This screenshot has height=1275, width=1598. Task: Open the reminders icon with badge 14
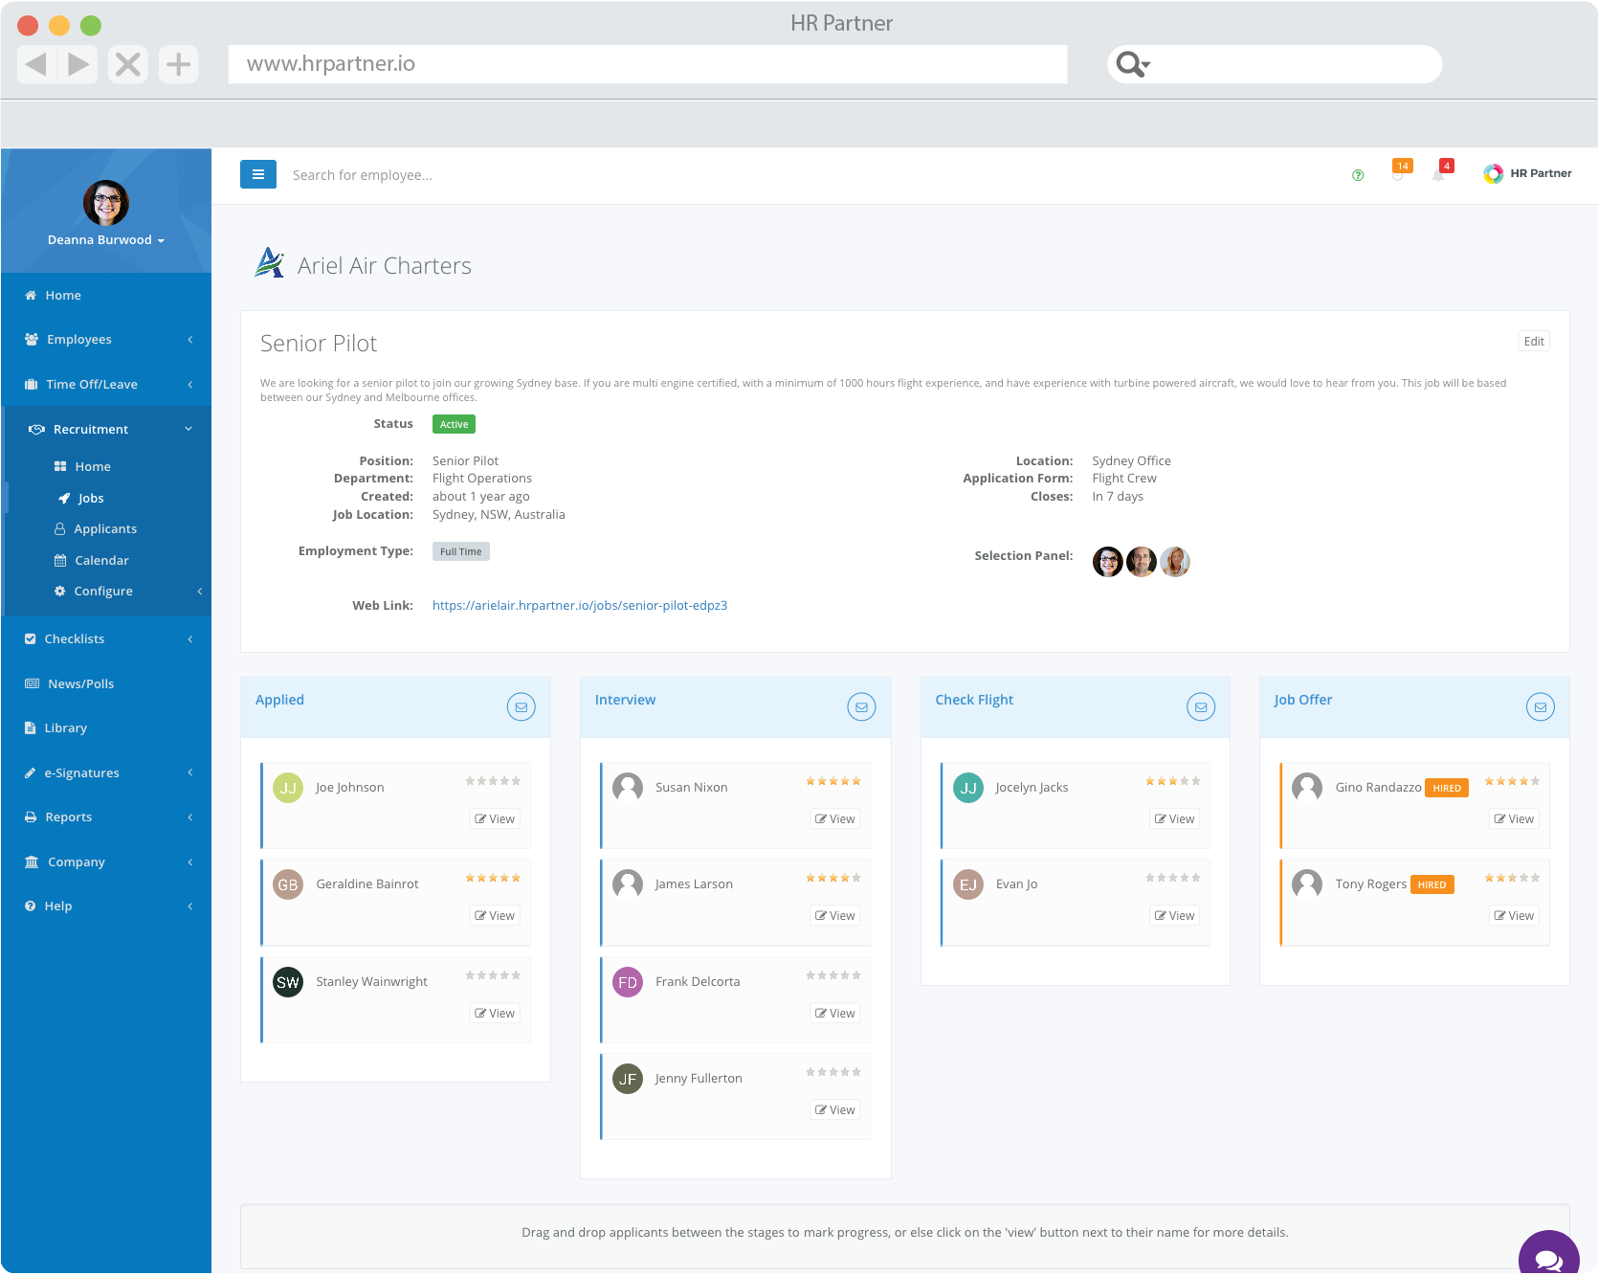(1400, 171)
